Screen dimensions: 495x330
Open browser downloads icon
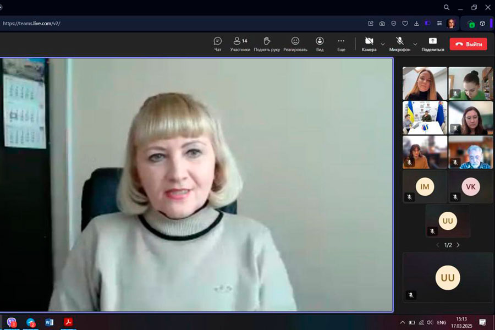(x=416, y=24)
